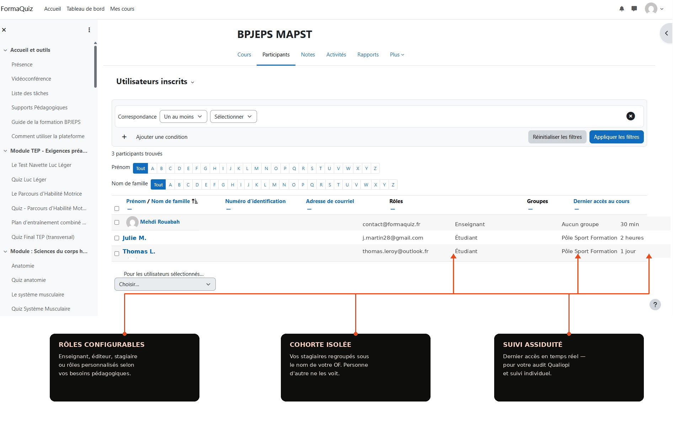Screen dimensions: 673x426
Task: Click 'Ajouter une condition' link
Action: [161, 137]
